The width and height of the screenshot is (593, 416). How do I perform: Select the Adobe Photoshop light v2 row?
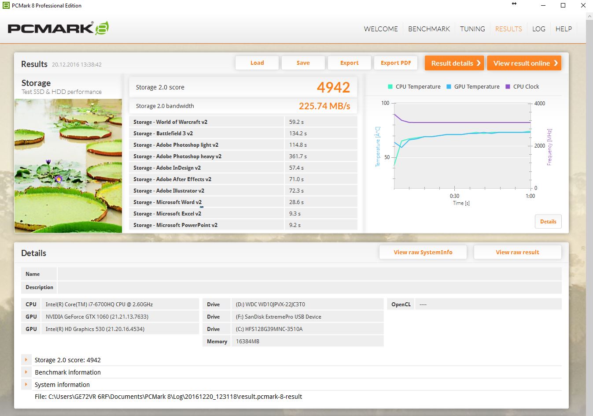(243, 145)
